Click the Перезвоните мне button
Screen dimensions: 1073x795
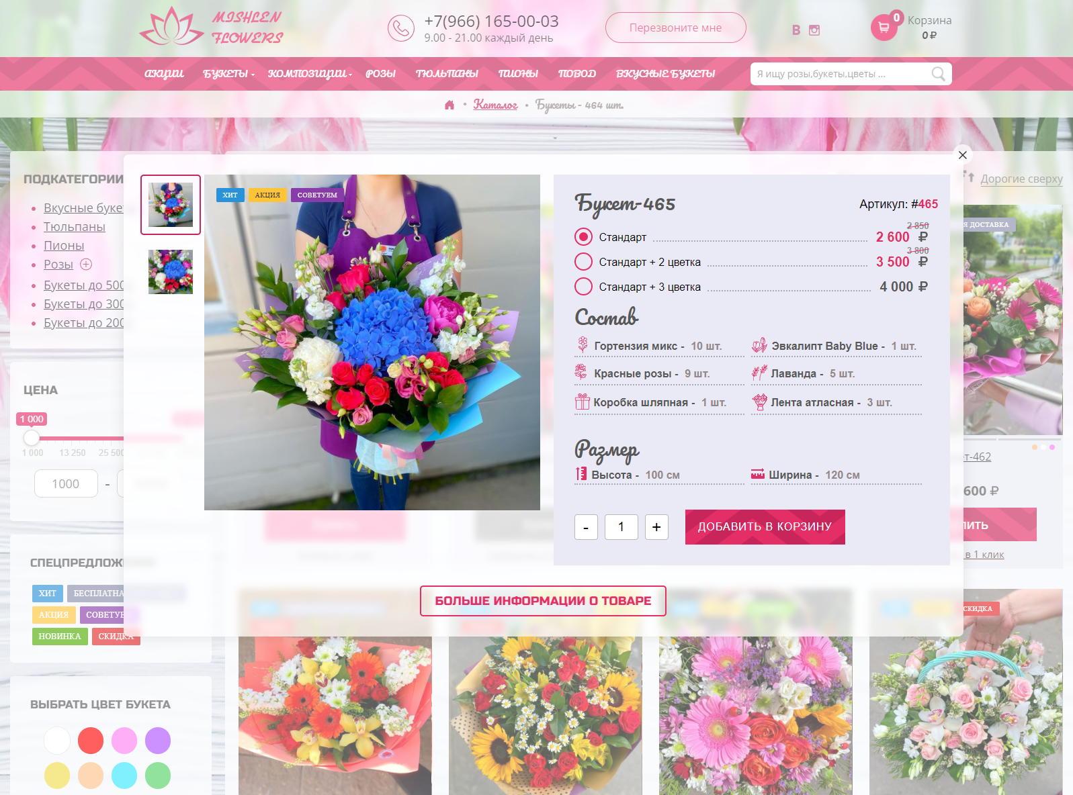[676, 28]
